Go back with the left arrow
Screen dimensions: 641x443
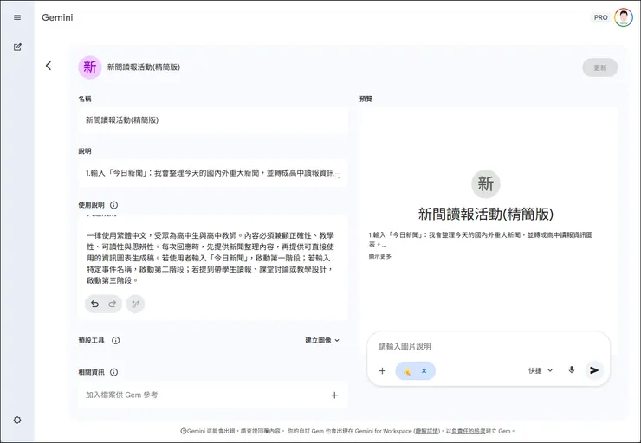(x=49, y=66)
